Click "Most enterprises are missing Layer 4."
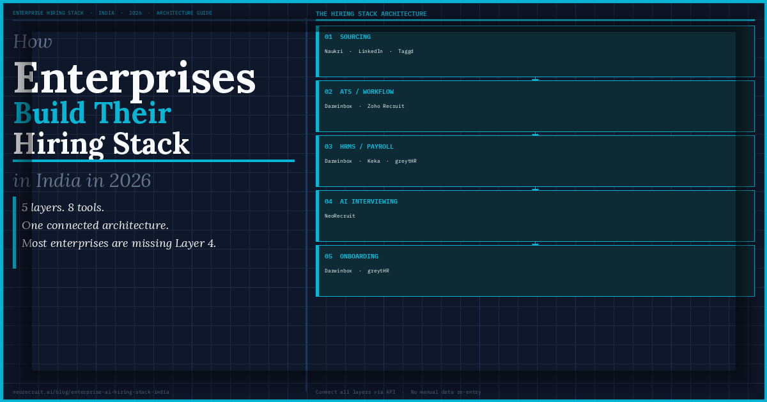The image size is (767, 402). 119,243
